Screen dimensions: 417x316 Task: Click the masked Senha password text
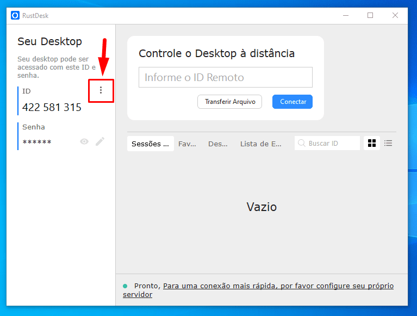[x=37, y=142]
